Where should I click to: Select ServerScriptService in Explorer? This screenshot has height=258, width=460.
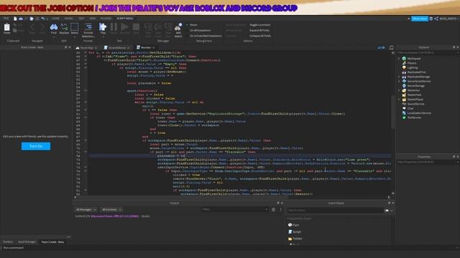[x=419, y=81]
